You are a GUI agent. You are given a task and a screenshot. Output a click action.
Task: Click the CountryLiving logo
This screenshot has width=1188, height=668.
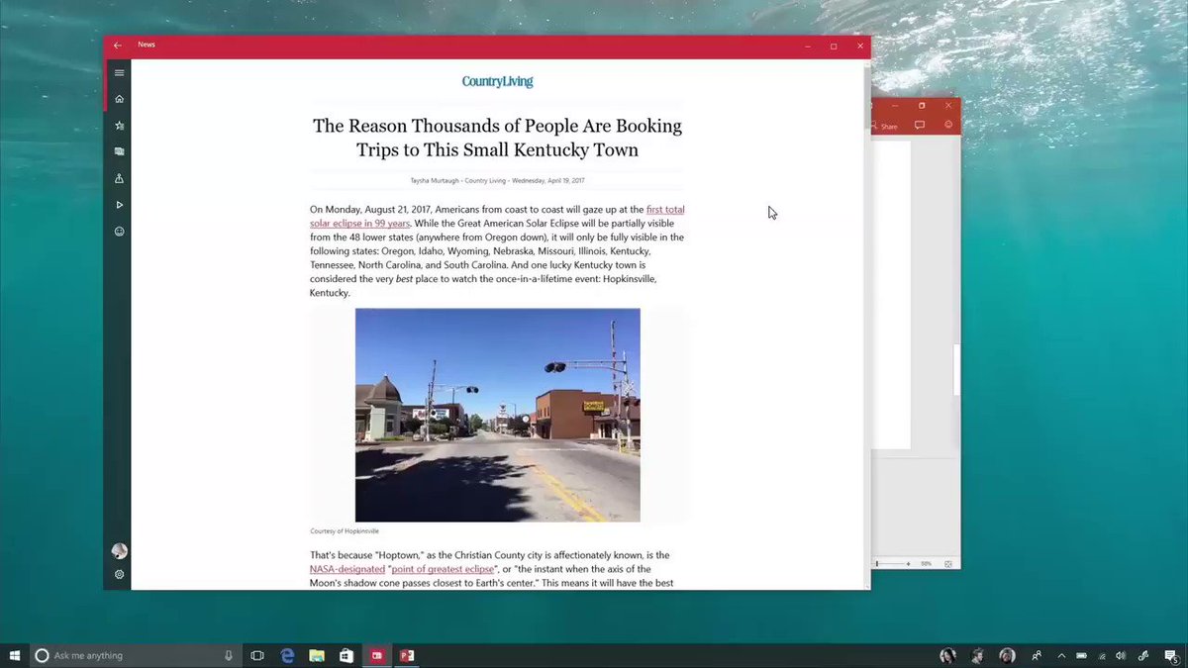tap(497, 82)
